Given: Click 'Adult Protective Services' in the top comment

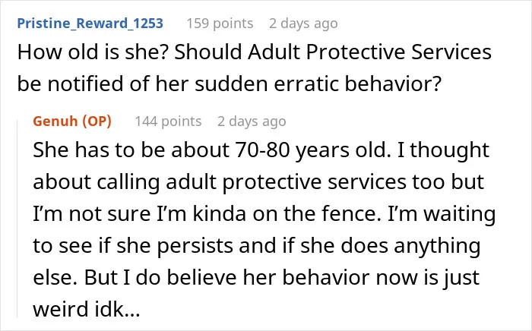Looking at the screenshot, I should point(369,52).
